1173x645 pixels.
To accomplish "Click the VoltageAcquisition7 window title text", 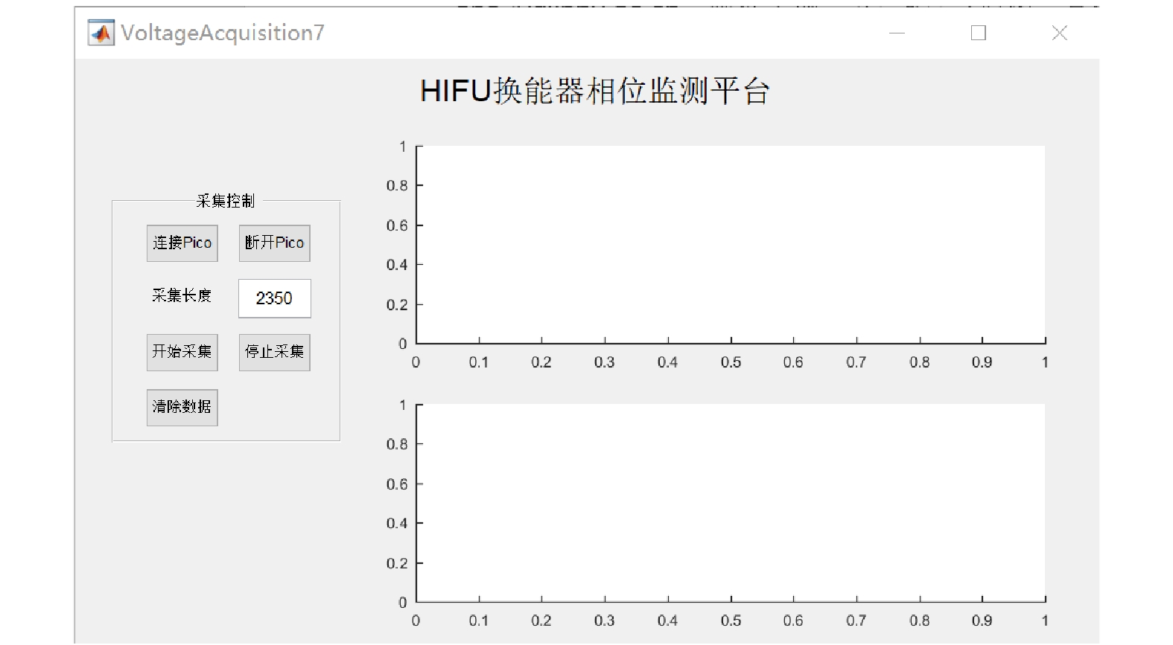I will click(x=223, y=33).
